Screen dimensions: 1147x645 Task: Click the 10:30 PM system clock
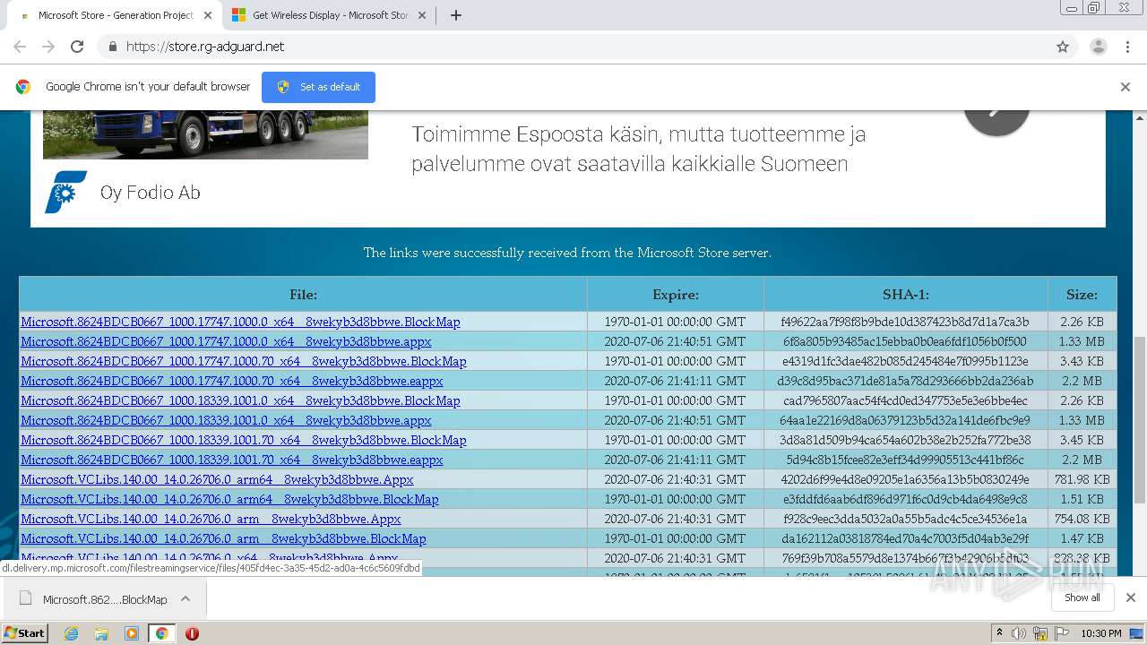coord(1101,633)
